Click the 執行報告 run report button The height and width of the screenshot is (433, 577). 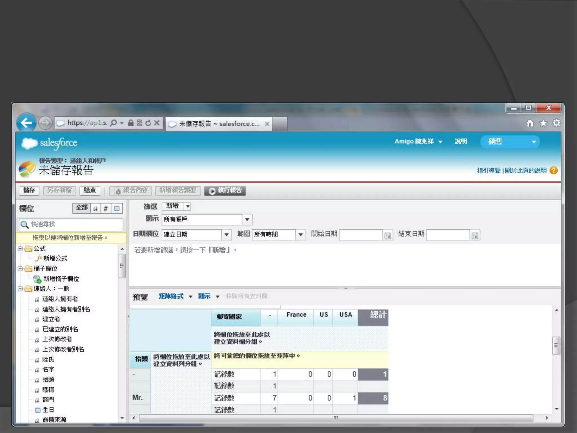(x=225, y=191)
